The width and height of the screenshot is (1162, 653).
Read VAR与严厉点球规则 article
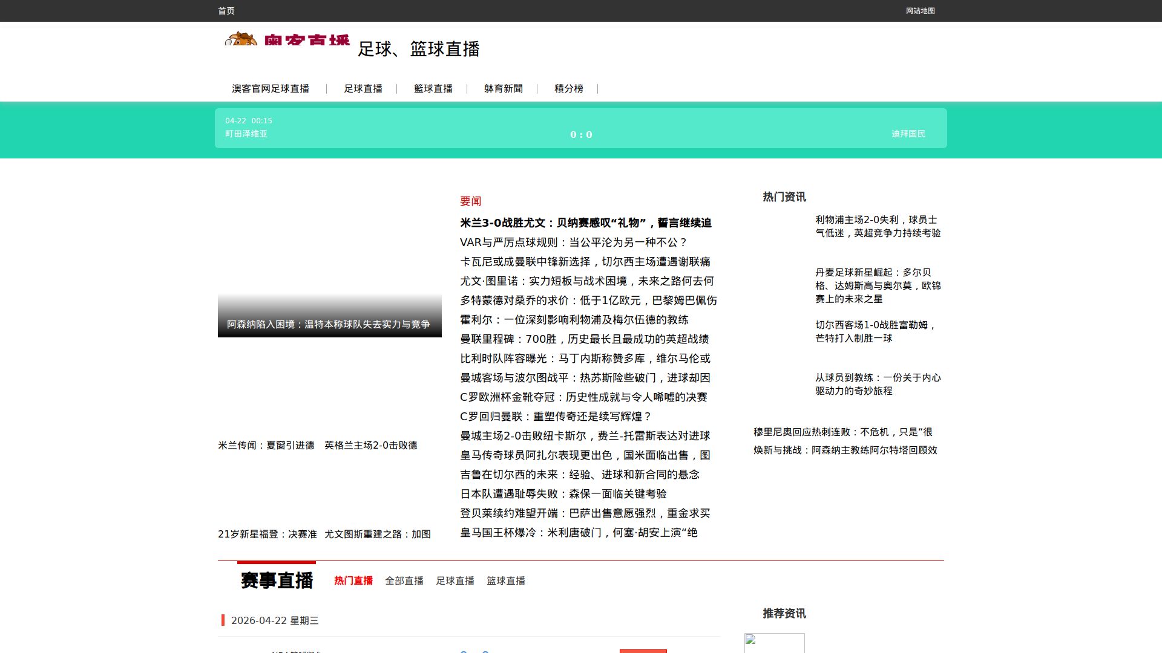[573, 242]
